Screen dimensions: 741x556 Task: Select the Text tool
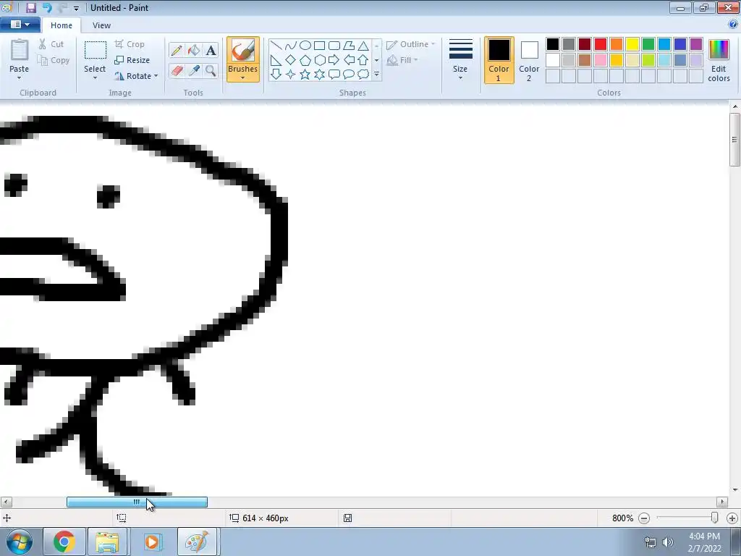pos(211,50)
